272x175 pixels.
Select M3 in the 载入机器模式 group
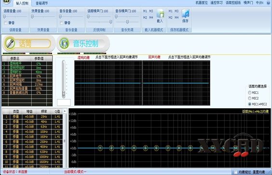(x=151, y=11)
